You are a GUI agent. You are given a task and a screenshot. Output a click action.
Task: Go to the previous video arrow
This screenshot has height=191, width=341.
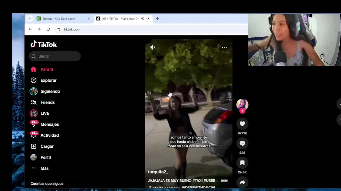point(339,104)
